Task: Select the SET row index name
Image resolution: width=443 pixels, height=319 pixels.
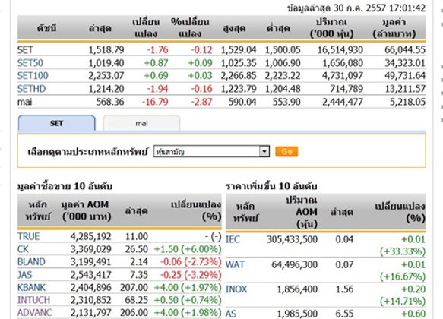Action: coord(25,50)
